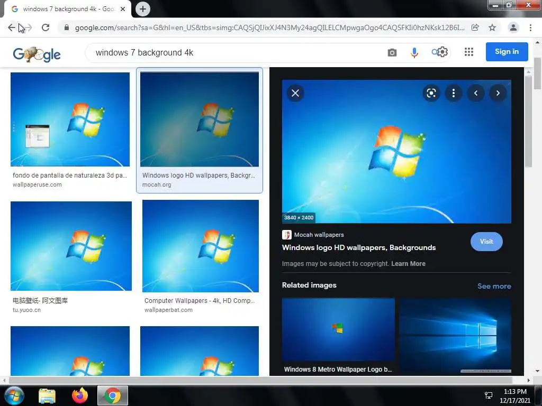
Task: Click the 3840 × 2400 size label
Action: pos(299,217)
